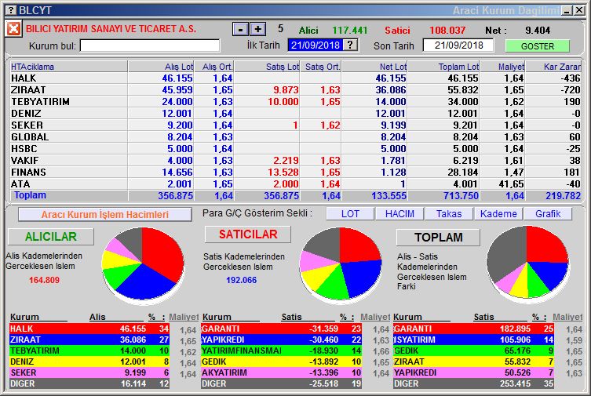
Task: Click the Toplam summary row label
Action: 30,195
